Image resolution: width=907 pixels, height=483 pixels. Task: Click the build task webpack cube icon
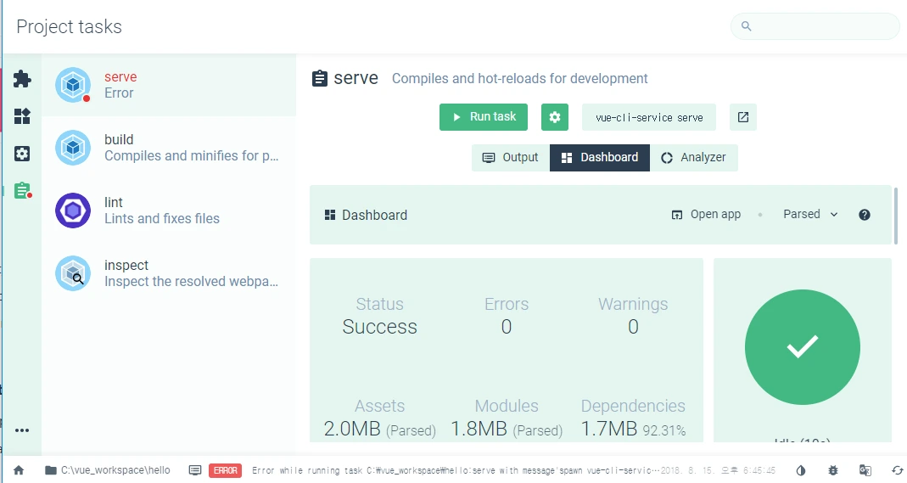pyautogui.click(x=73, y=148)
